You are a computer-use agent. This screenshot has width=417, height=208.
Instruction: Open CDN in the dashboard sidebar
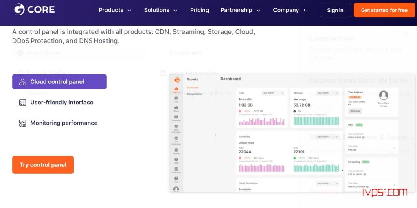click(176, 99)
